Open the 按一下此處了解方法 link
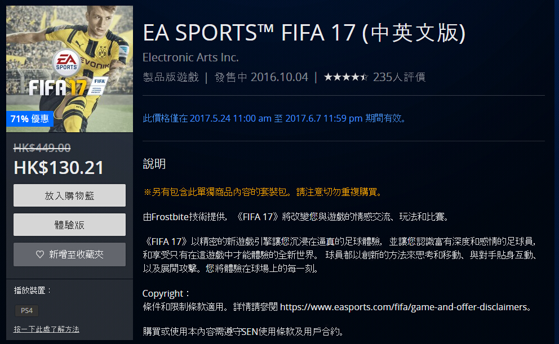 coord(46,329)
